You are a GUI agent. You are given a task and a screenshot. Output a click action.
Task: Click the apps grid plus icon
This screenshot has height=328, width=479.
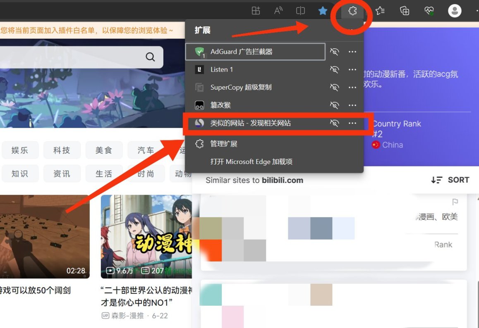point(256,11)
